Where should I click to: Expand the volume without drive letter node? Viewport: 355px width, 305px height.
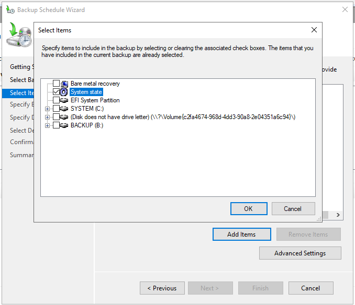click(48, 117)
